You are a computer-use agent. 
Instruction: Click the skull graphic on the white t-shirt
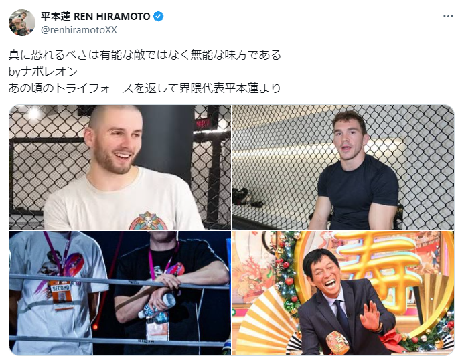149,221
